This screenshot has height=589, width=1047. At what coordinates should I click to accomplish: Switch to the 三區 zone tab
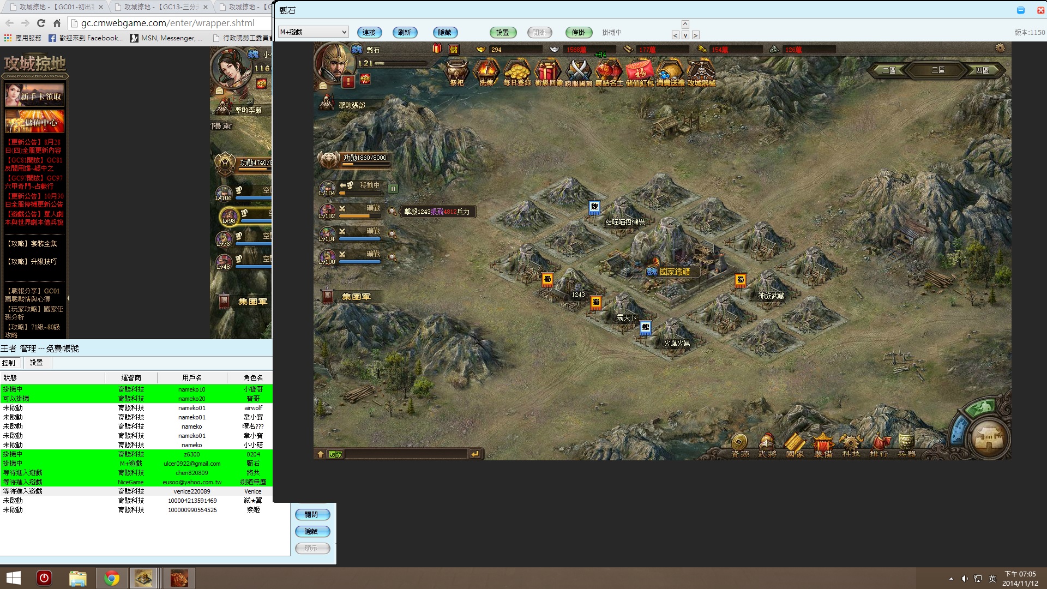[x=938, y=70]
